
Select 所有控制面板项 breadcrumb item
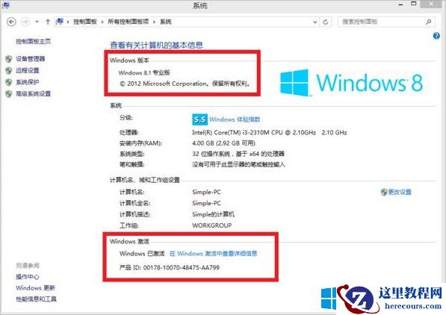click(x=128, y=22)
